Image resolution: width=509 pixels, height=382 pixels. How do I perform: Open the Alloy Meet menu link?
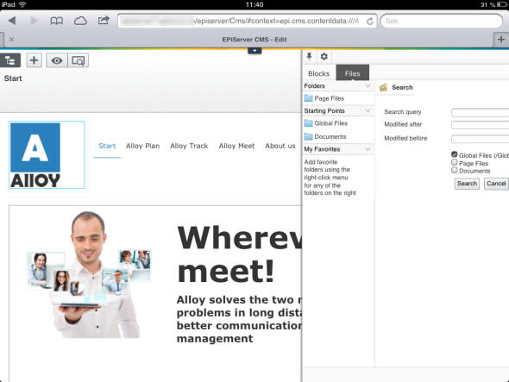[236, 146]
